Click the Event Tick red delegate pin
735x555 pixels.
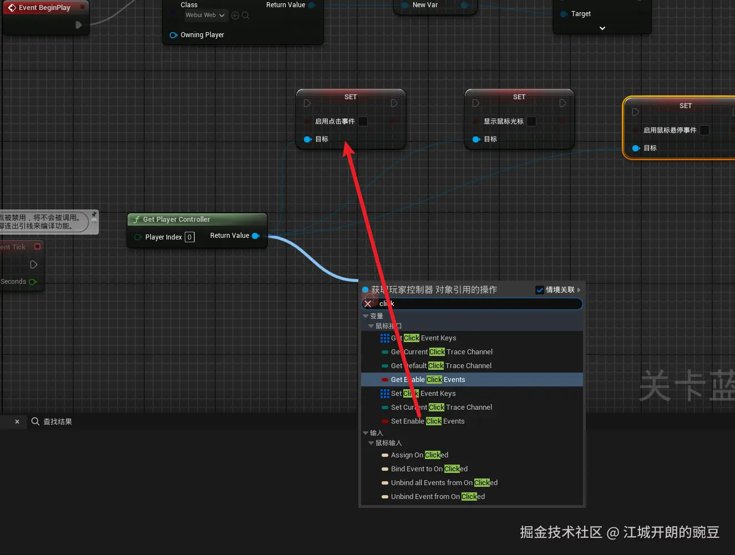[x=38, y=247]
